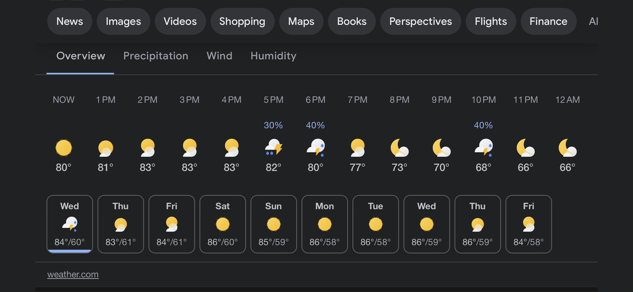
Task: Click the 30% precipitation chance at 5 PM
Action: point(273,125)
